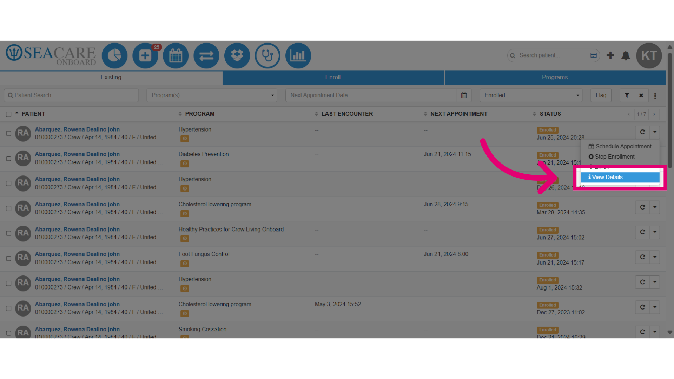Apply the filter funnel icon
Viewport: 674px width, 379px height.
(627, 95)
